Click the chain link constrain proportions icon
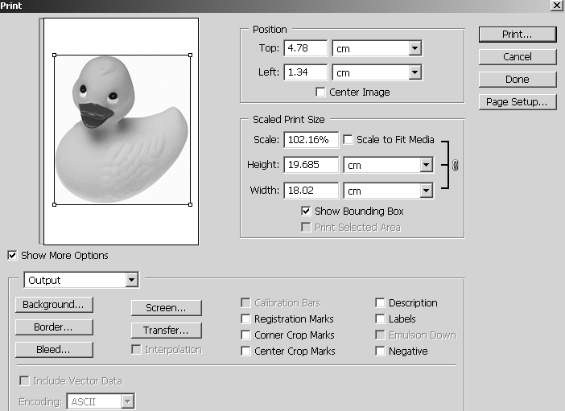This screenshot has height=411, width=565. pos(455,166)
